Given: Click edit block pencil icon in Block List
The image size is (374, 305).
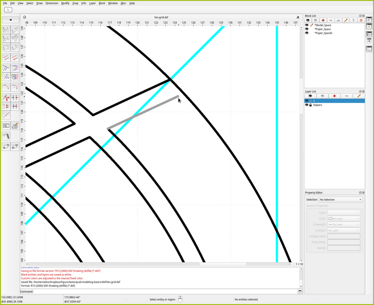Looking at the screenshot, I should (346, 20).
